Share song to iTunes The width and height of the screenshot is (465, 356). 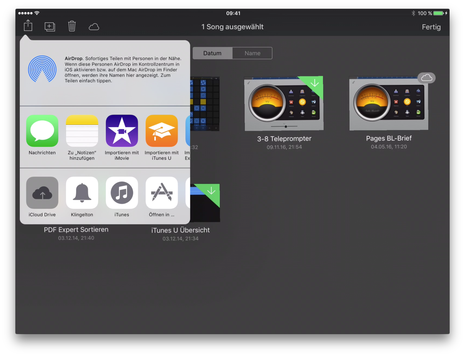[x=122, y=193]
